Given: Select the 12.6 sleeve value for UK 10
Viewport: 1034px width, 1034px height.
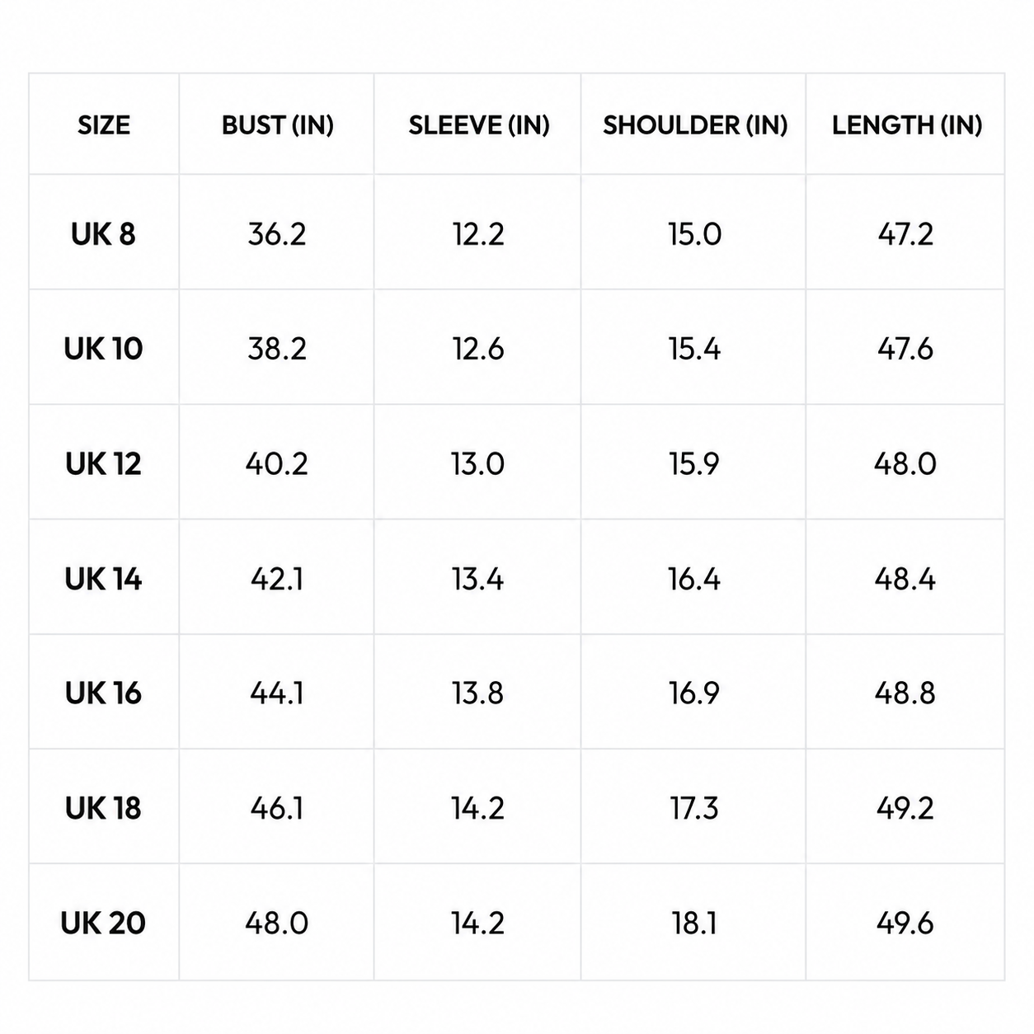Looking at the screenshot, I should point(478,349).
